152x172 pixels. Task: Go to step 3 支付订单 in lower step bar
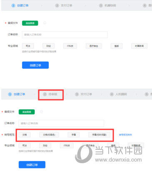pyautogui.click(x=84, y=94)
